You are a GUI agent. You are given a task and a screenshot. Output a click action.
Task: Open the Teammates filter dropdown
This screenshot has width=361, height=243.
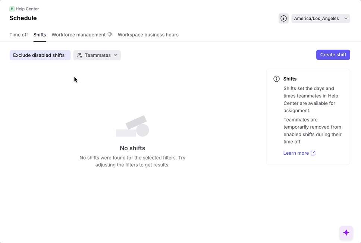tap(97, 55)
